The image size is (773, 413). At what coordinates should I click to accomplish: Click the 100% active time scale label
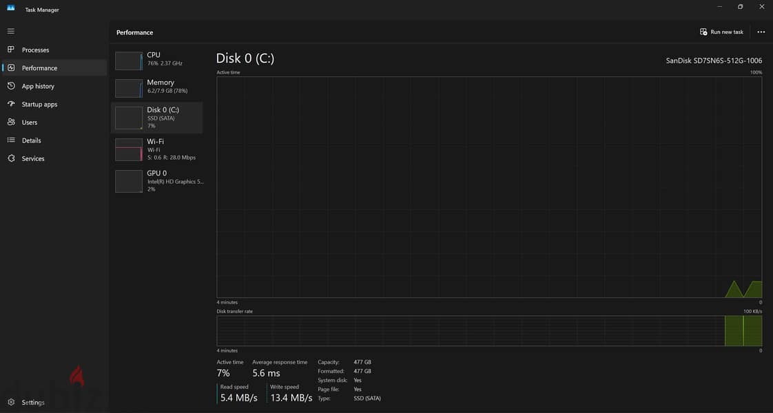756,72
